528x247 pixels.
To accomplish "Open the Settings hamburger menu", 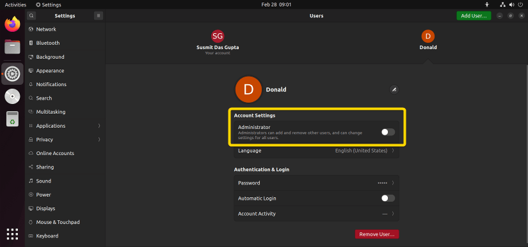I will (99, 16).
